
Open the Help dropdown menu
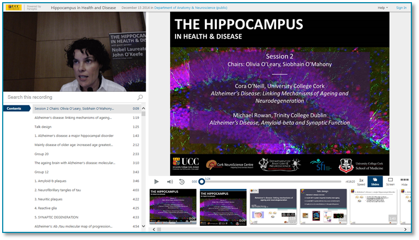(x=383, y=8)
